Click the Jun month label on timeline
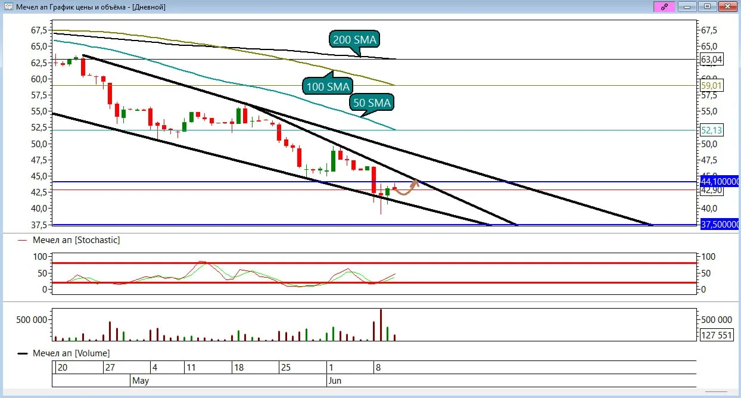Image resolution: width=741 pixels, height=398 pixels. pyautogui.click(x=334, y=380)
